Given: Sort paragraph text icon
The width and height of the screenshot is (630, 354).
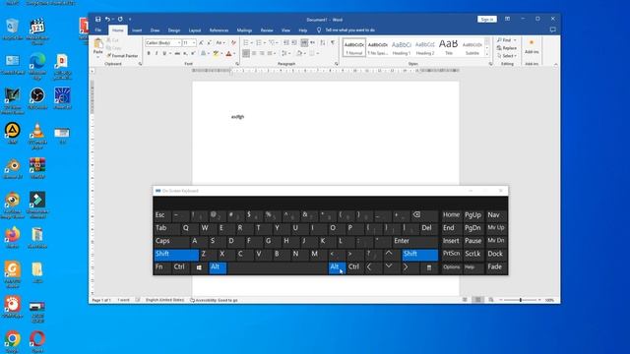Looking at the screenshot, I should [323, 42].
